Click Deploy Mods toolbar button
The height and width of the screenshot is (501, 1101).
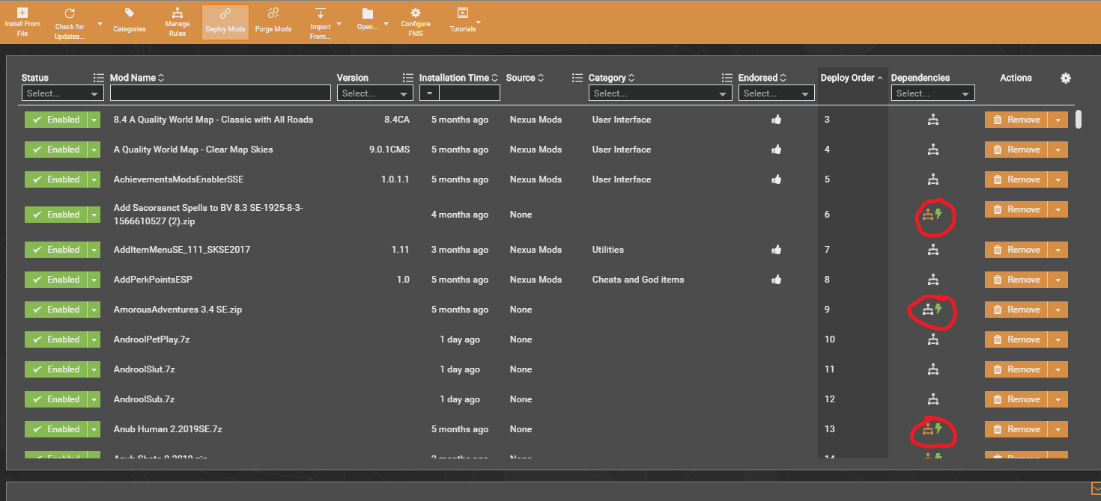[225, 22]
